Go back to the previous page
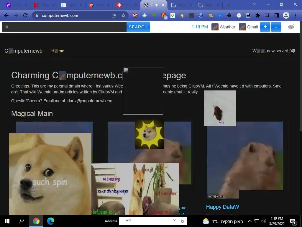Screen dimensions: 302x227 click(x=6, y=15)
